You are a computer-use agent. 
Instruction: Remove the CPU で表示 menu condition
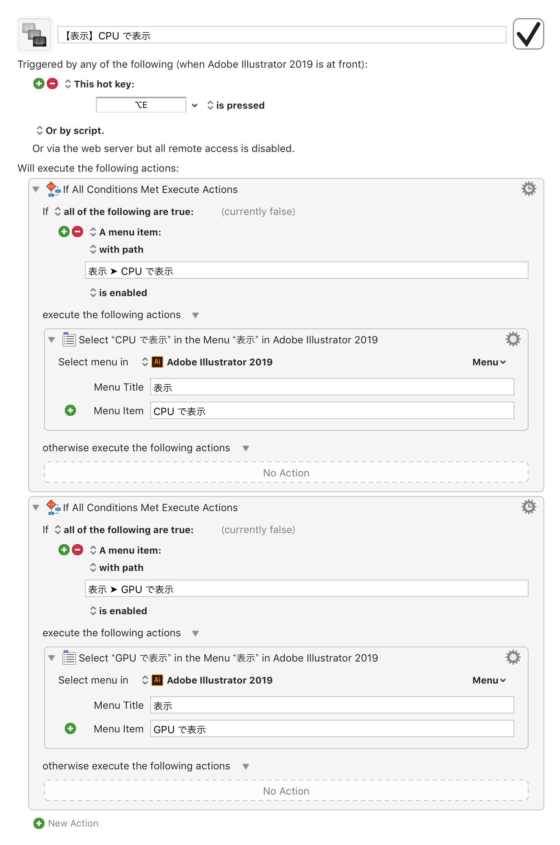[x=77, y=232]
